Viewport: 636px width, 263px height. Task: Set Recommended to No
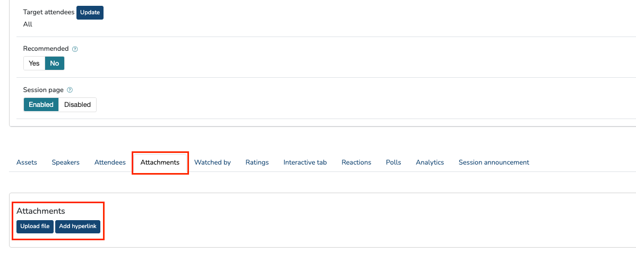[55, 64]
